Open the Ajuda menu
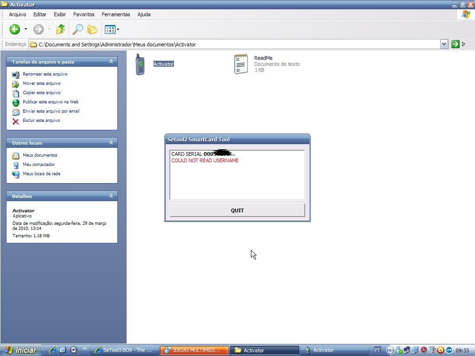This screenshot has height=356, width=475. 144,14
